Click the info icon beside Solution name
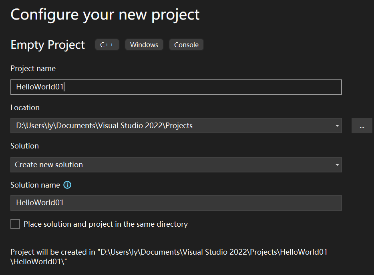Image resolution: width=374 pixels, height=275 pixels. click(68, 185)
